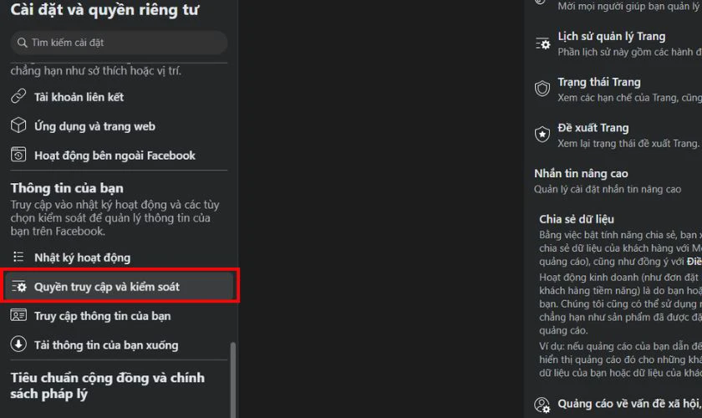Click the person icon for Quảng cáo về vấn đề xã hội
Screen dimensions: 702x418
click(542, 405)
